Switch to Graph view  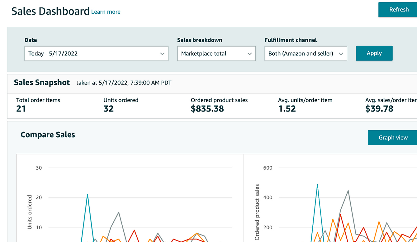tap(393, 138)
